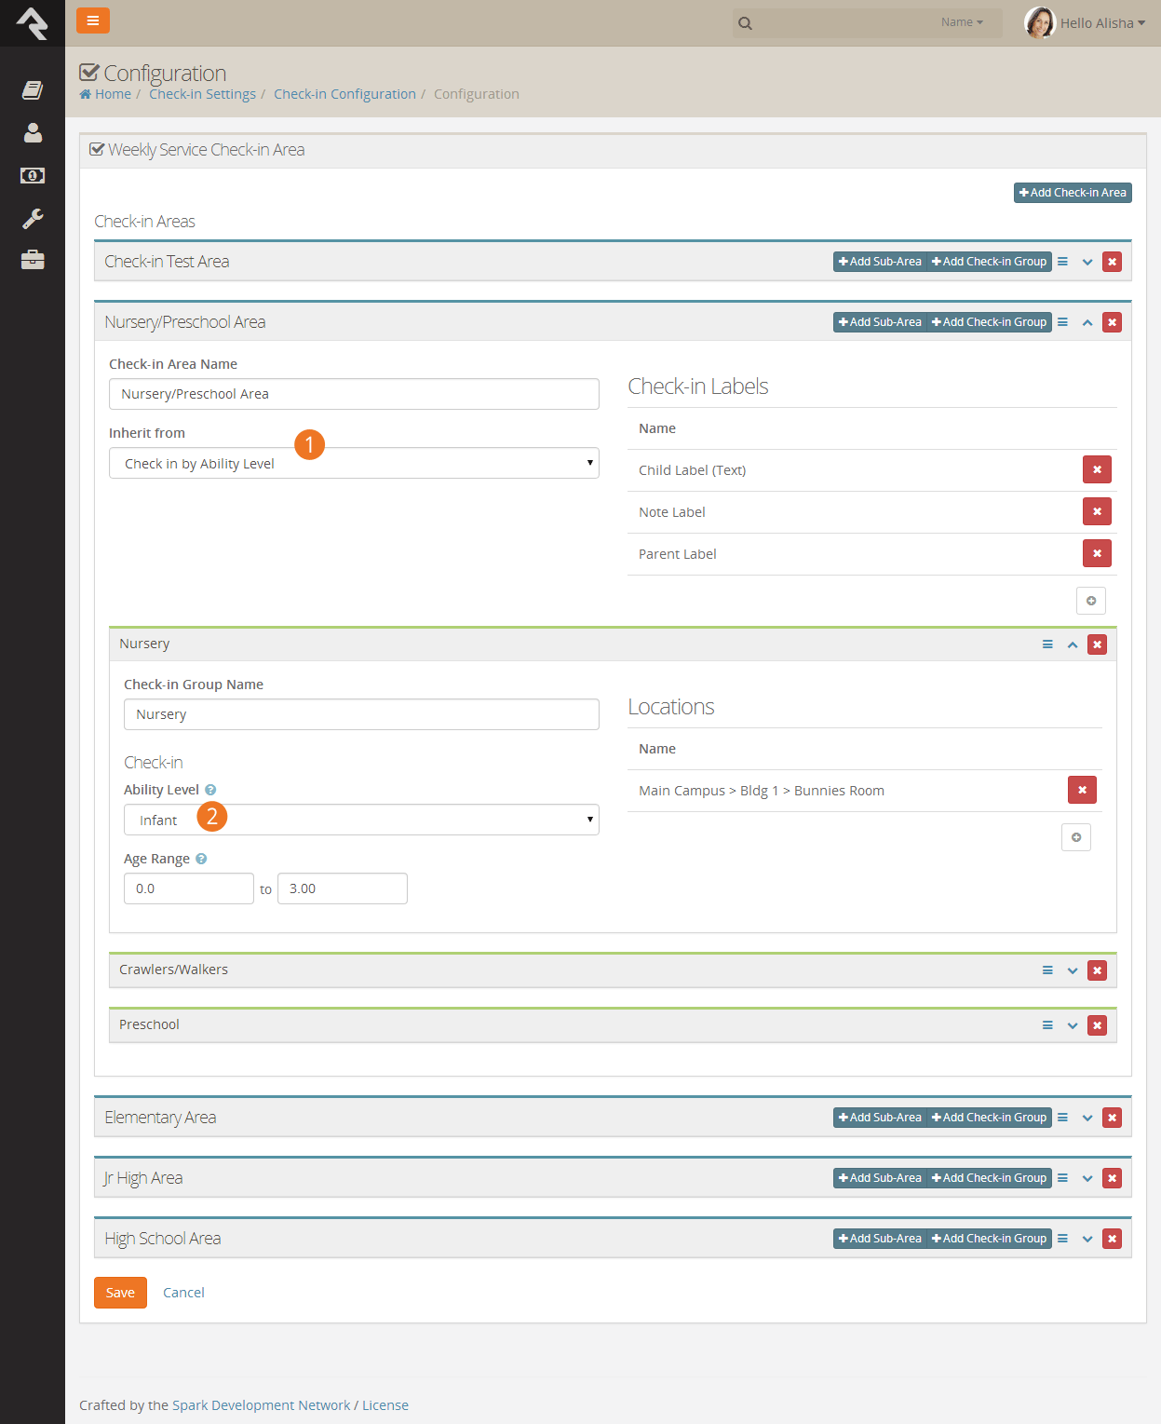The image size is (1161, 1424).
Task: Show help for Ability Level
Action: pyautogui.click(x=210, y=790)
